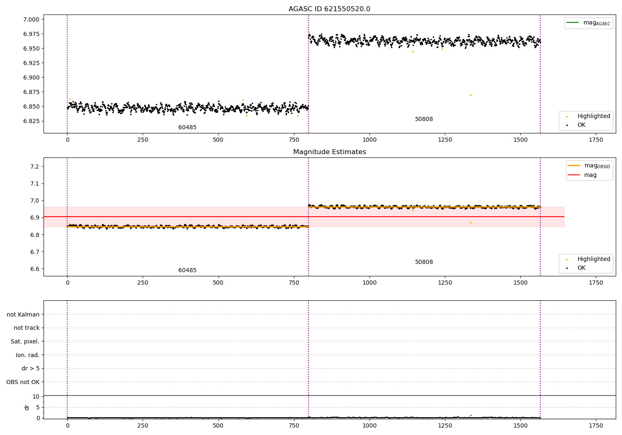This screenshot has width=622, height=435.
Task: Click the 'dr > 5' y-axis label
Action: click(31, 369)
